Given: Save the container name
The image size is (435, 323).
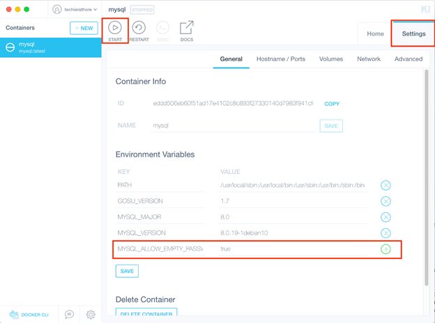Looking at the screenshot, I should pyautogui.click(x=331, y=126).
